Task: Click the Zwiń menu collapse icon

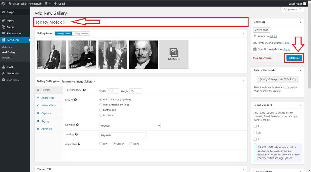Action: pos(3,80)
